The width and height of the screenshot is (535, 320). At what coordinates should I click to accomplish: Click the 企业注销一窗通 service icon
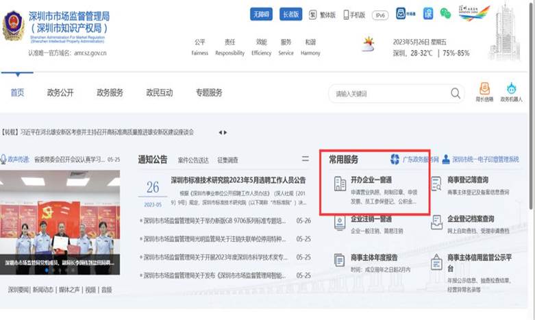click(x=340, y=222)
